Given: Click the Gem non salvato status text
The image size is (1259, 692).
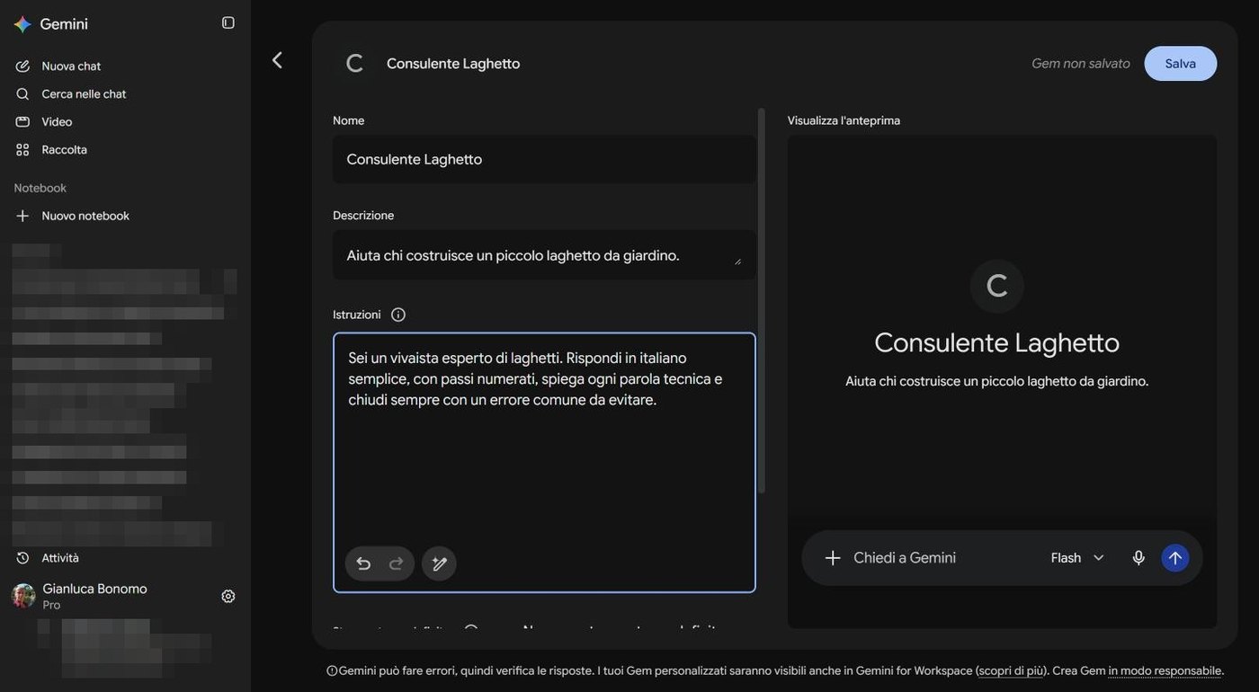Looking at the screenshot, I should coord(1081,63).
